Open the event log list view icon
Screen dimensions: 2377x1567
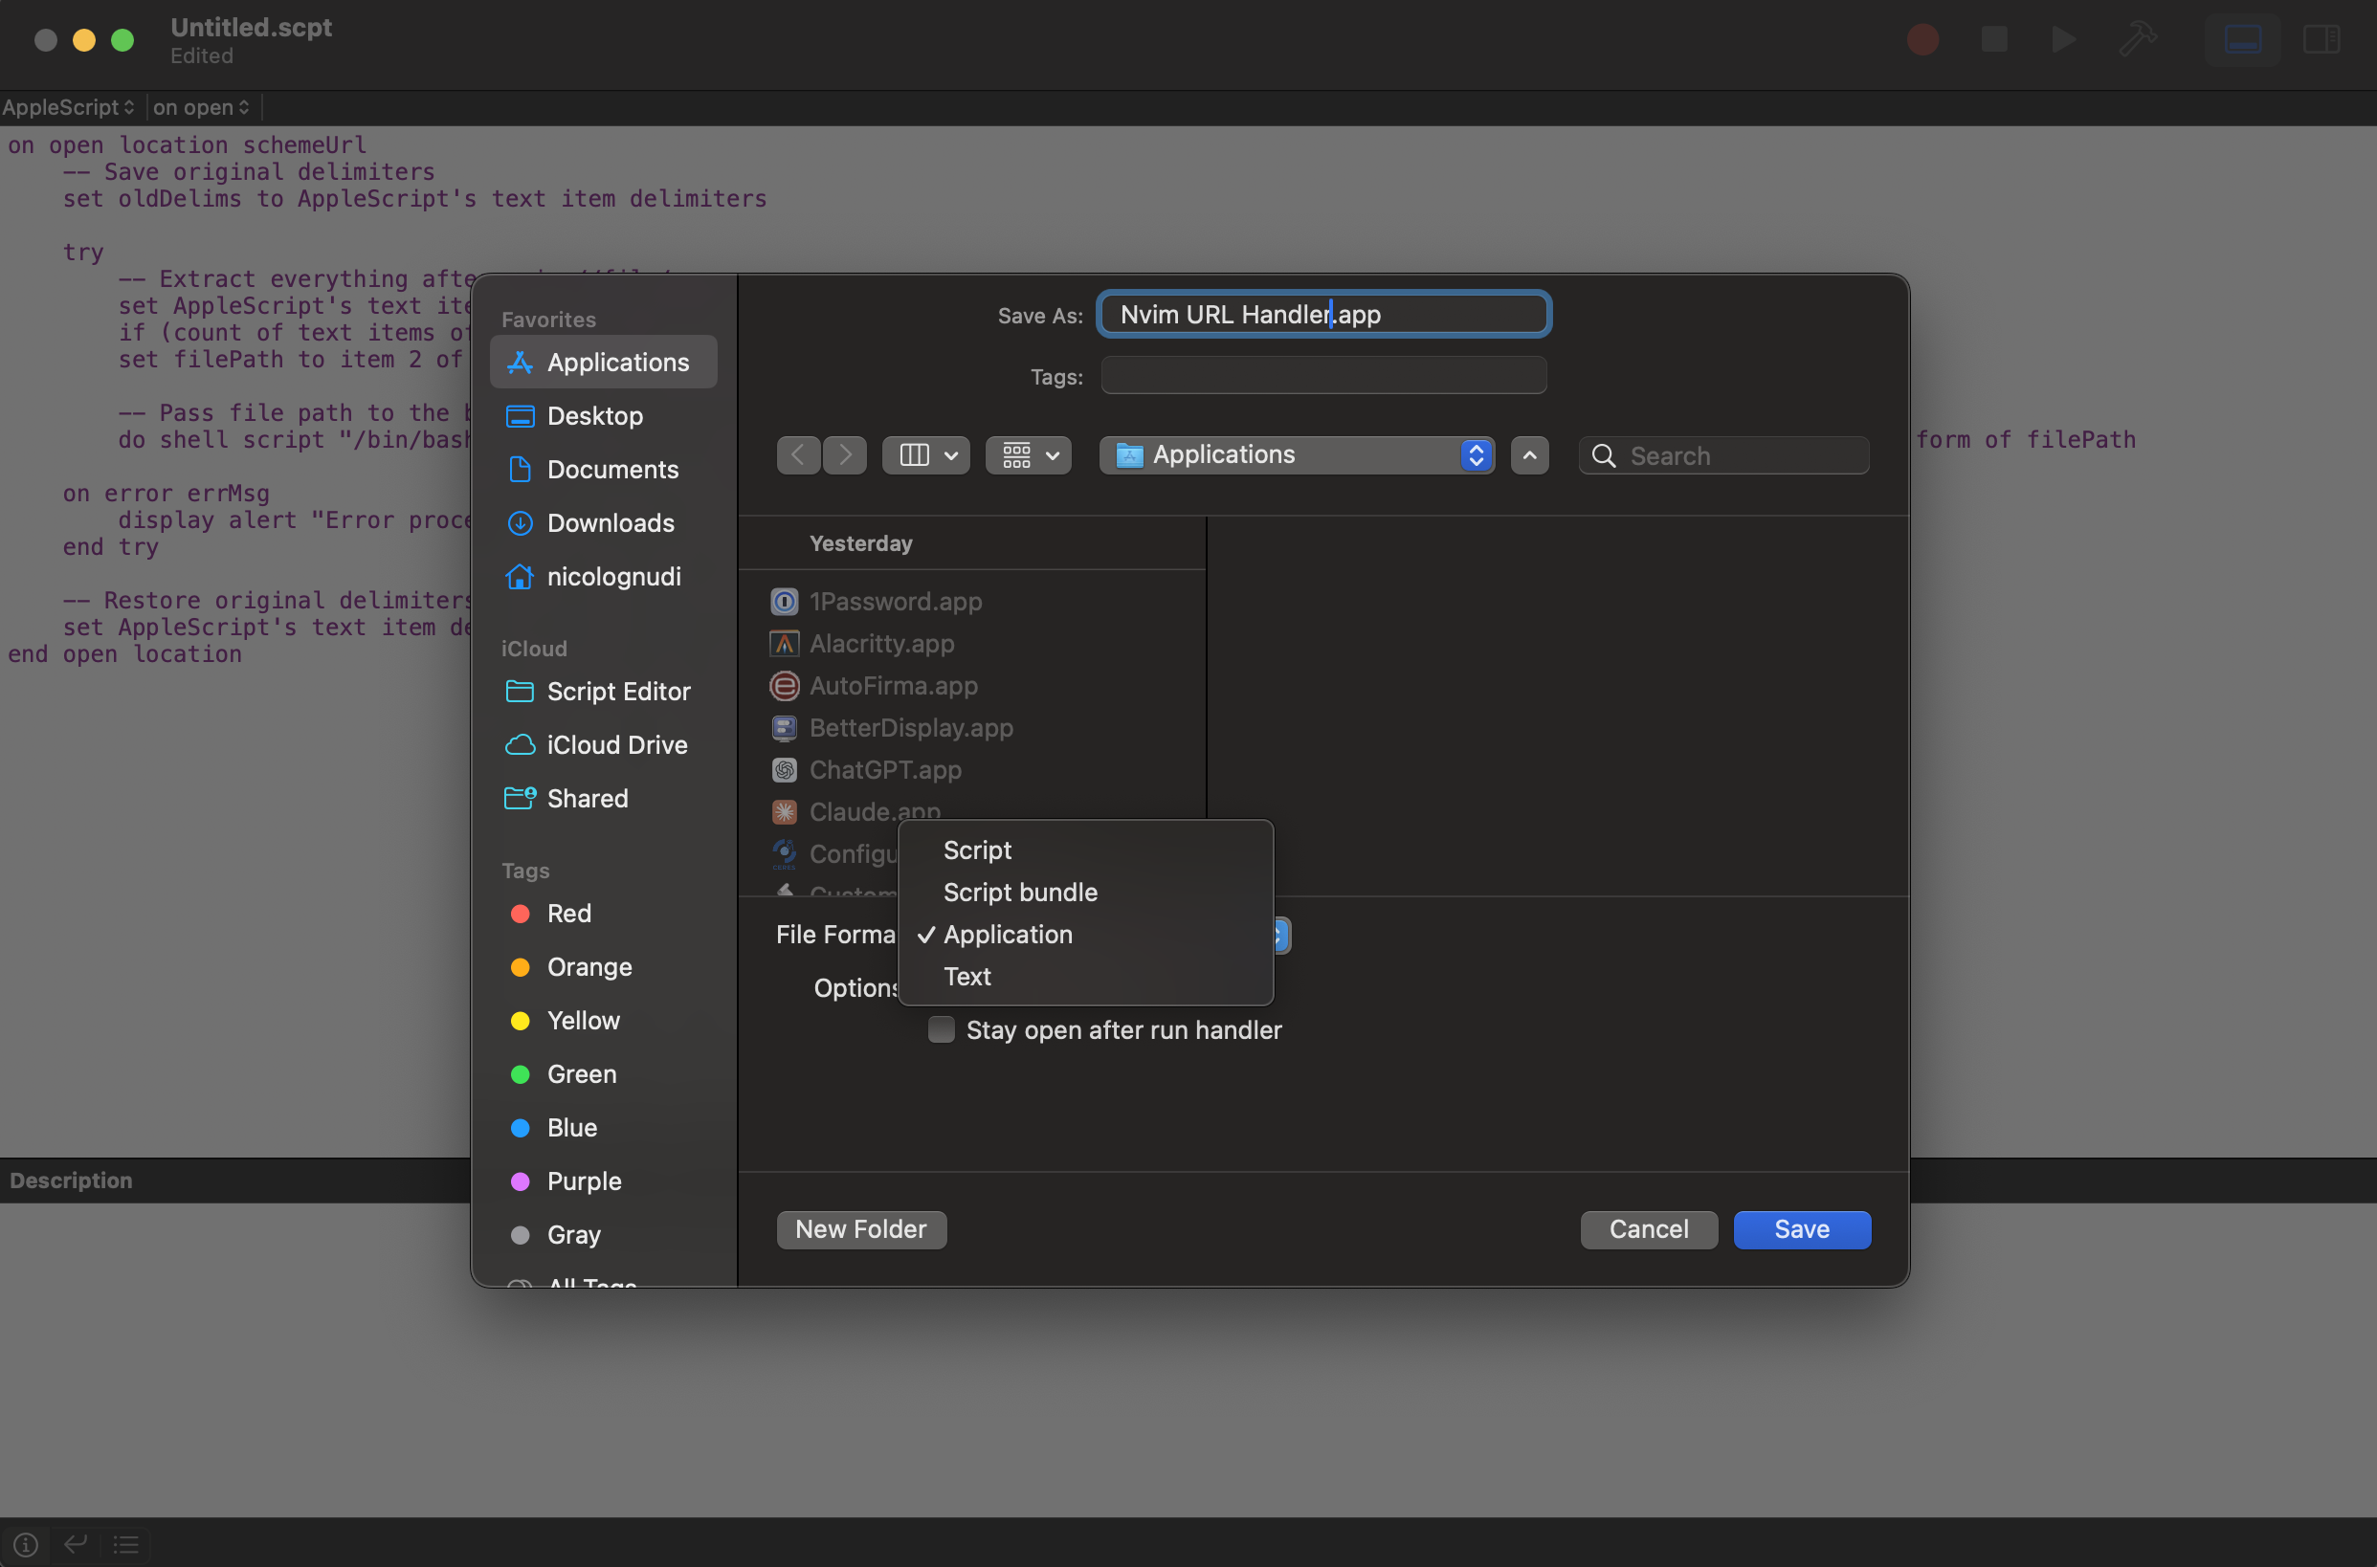coord(126,1544)
